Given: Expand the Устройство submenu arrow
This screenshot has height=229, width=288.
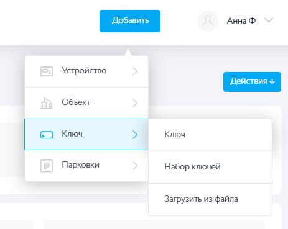Looking at the screenshot, I should 135,71.
